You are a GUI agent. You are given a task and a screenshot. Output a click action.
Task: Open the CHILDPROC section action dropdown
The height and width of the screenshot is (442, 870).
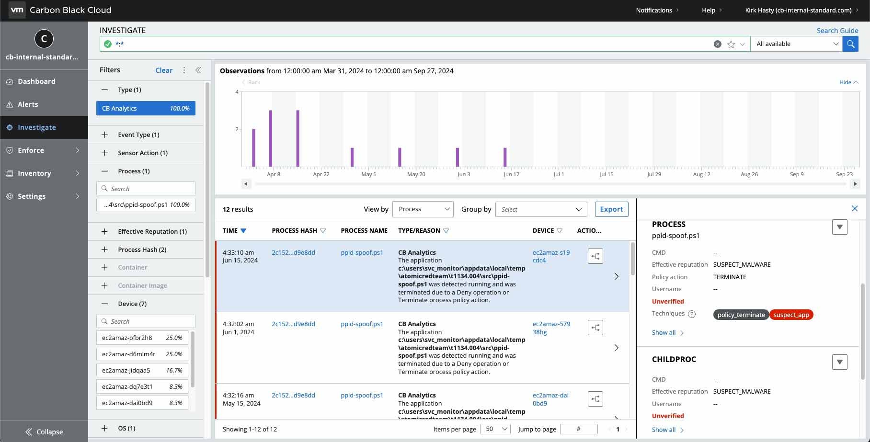pos(839,362)
